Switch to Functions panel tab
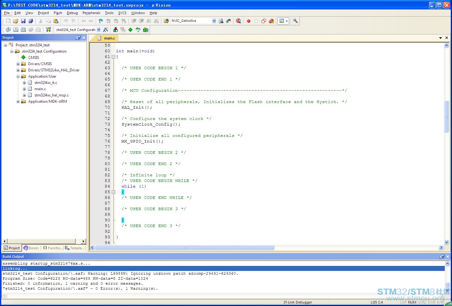This screenshot has height=306, width=452. click(x=53, y=248)
